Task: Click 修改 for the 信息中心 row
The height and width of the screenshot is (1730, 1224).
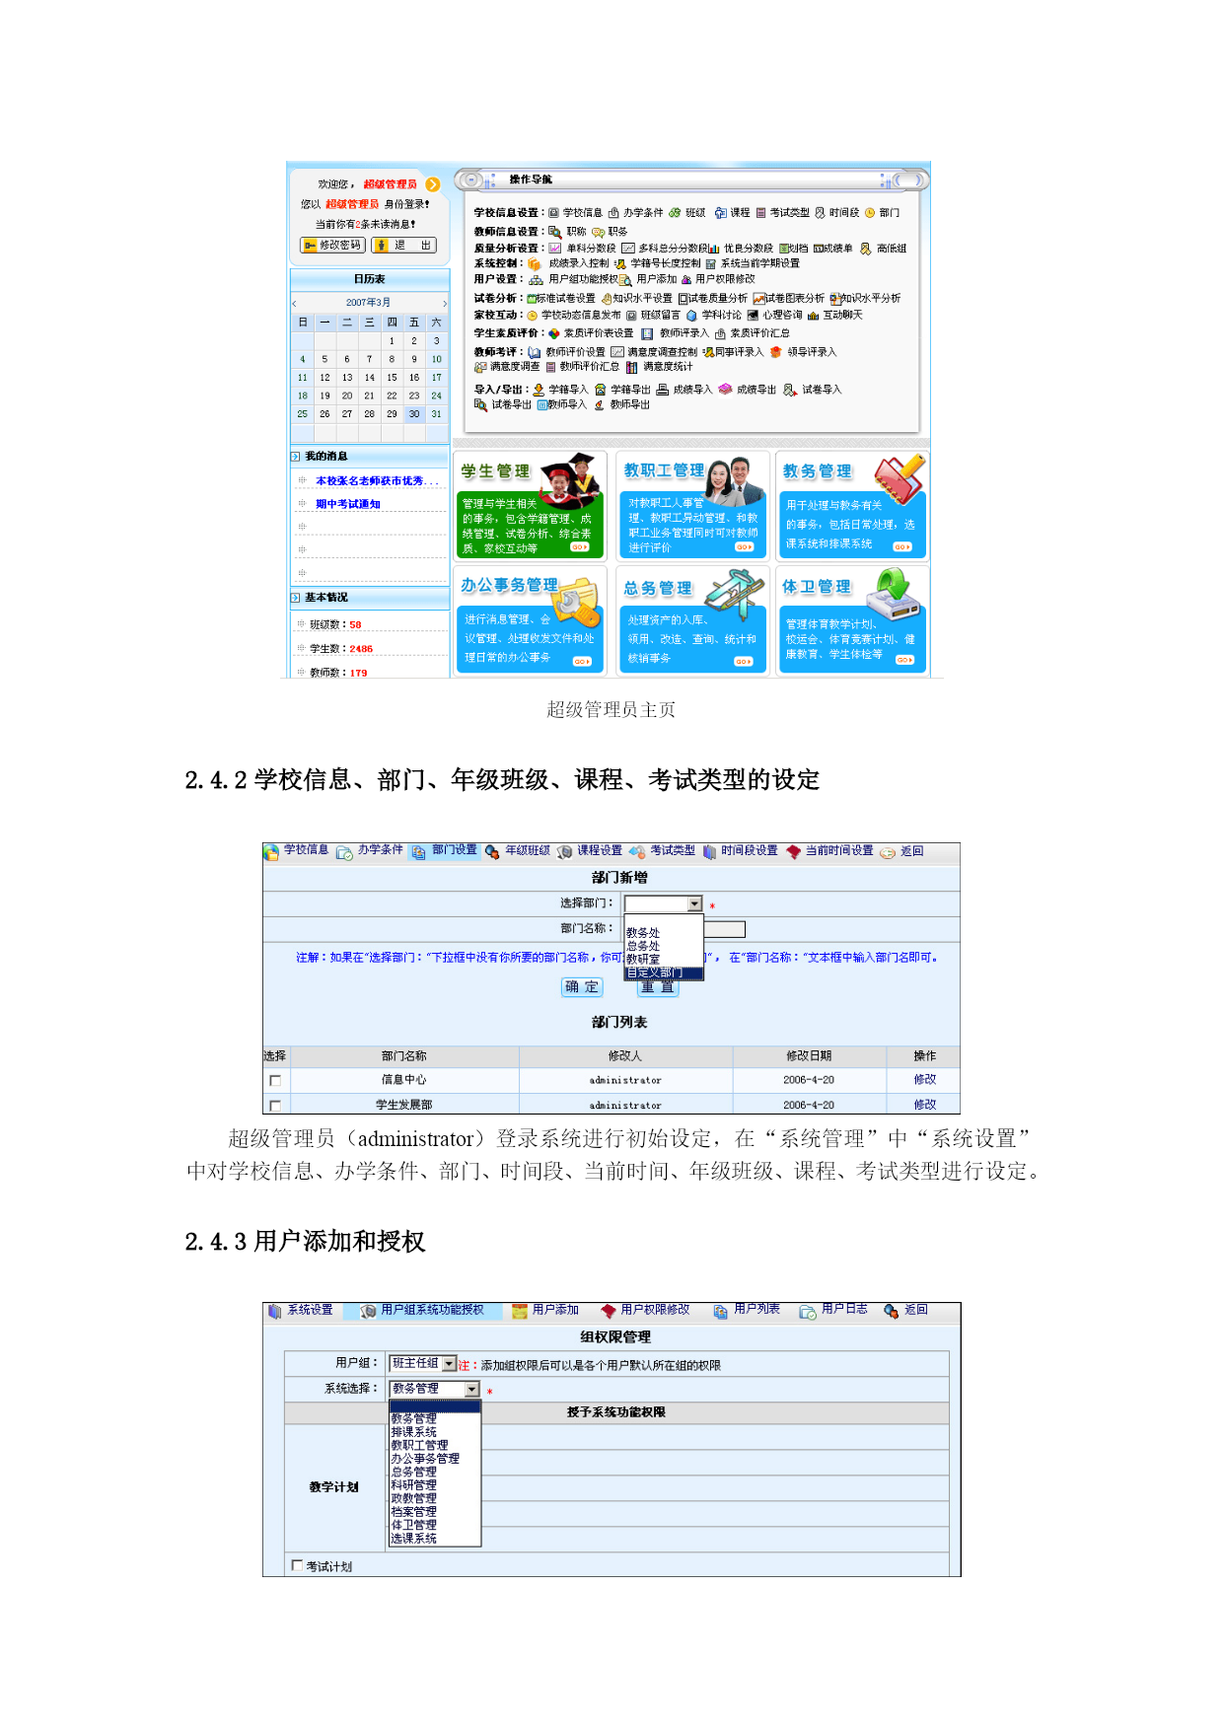Action: click(925, 1080)
